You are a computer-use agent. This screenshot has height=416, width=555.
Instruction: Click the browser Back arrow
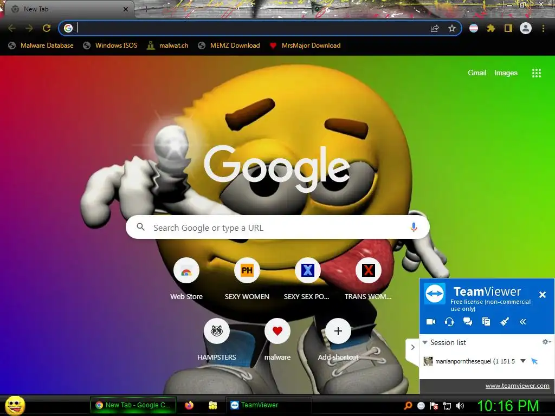(x=12, y=28)
